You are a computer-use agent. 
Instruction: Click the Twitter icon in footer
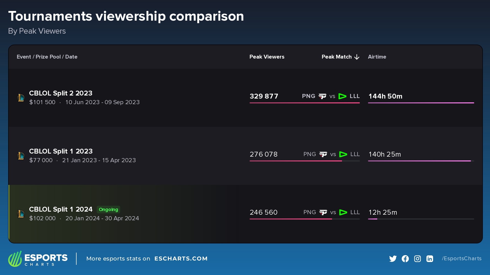pos(393,259)
